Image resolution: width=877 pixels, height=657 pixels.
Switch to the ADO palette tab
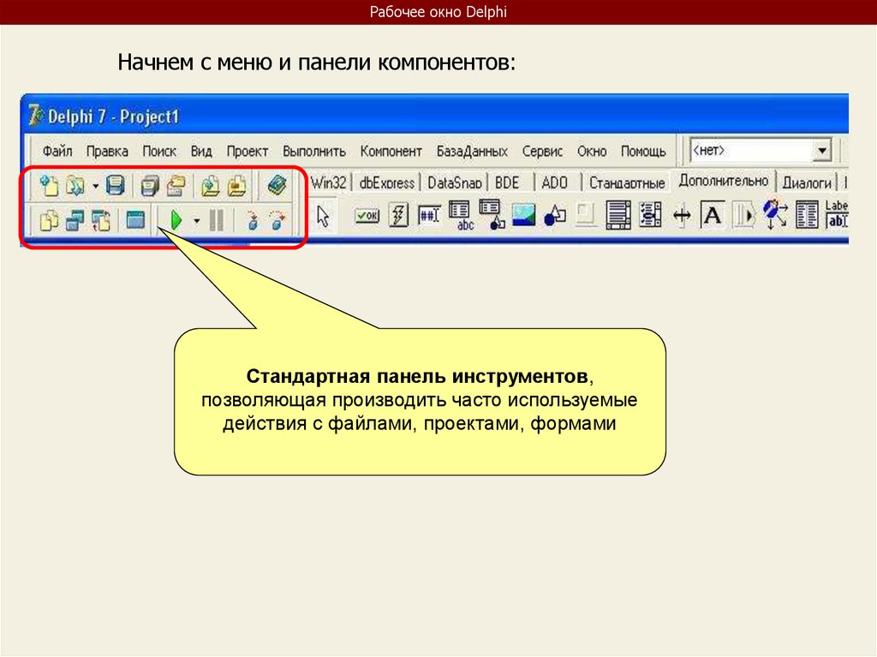click(554, 183)
